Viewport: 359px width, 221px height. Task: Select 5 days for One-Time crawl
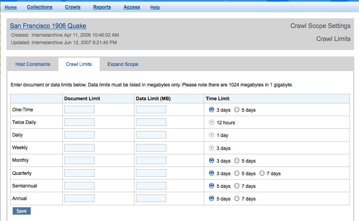pos(237,110)
